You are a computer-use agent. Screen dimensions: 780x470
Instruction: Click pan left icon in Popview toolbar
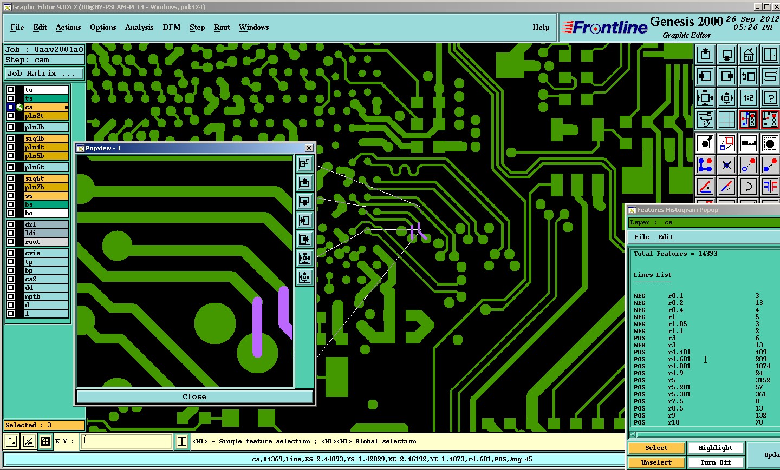pos(305,220)
